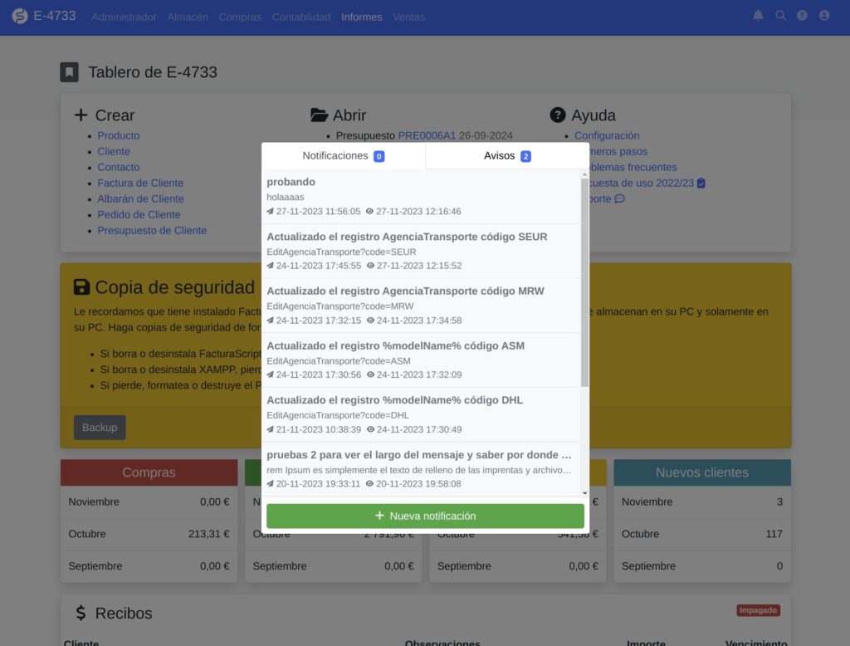Open the Informes menu
This screenshot has width=850, height=646.
pos(362,17)
